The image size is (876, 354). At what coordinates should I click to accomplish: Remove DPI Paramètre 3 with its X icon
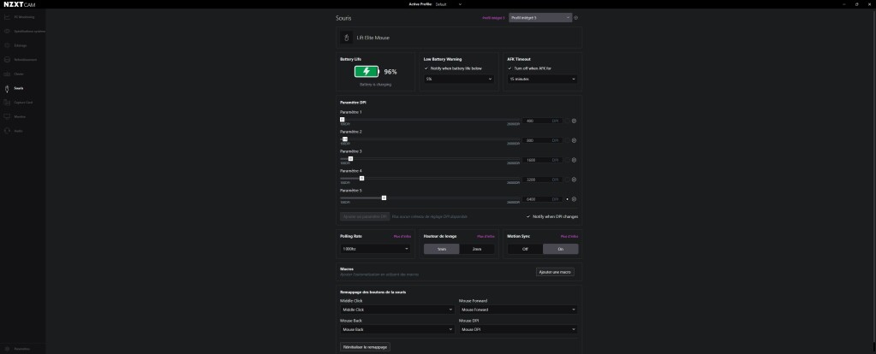click(x=574, y=160)
